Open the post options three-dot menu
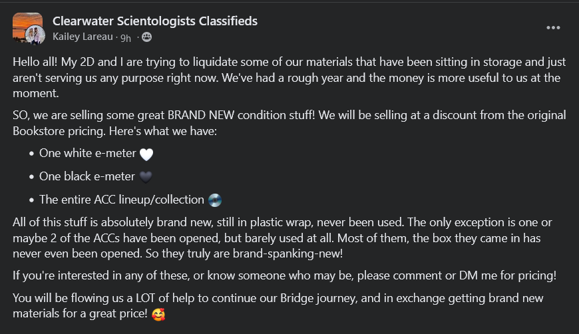The height and width of the screenshot is (334, 579). coord(554,28)
